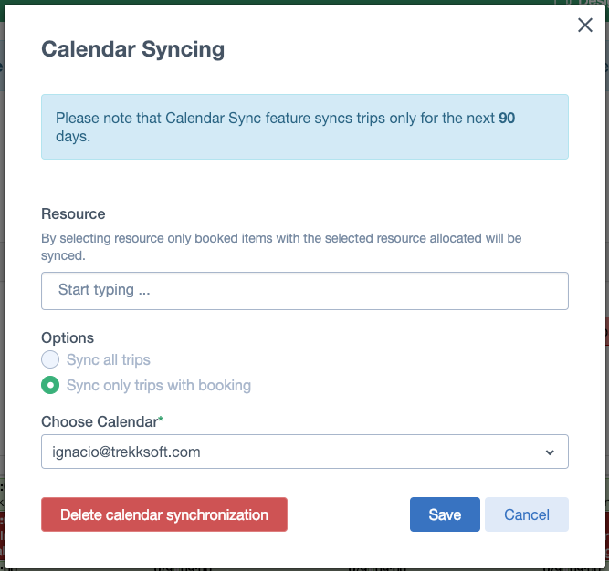Select the Sync all trips radio button
The width and height of the screenshot is (609, 571).
pos(50,359)
